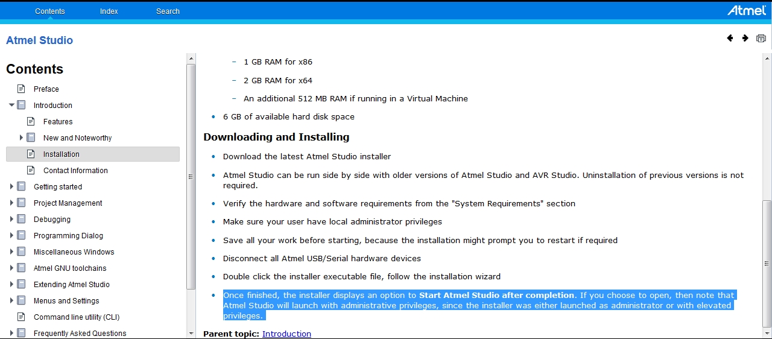The width and height of the screenshot is (772, 339).
Task: Switch to the Contents tab
Action: click(50, 11)
